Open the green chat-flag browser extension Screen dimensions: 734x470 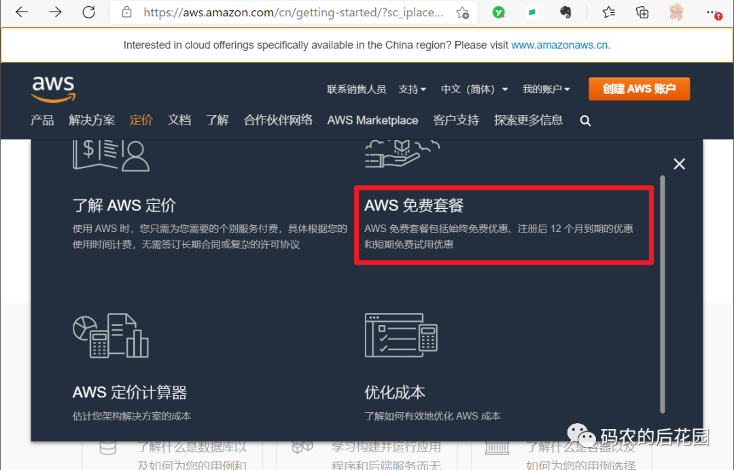tap(531, 13)
